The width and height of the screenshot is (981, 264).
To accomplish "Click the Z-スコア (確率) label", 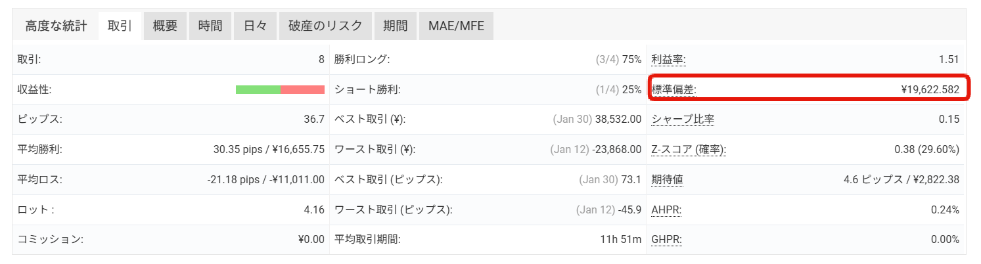I will pos(689,150).
